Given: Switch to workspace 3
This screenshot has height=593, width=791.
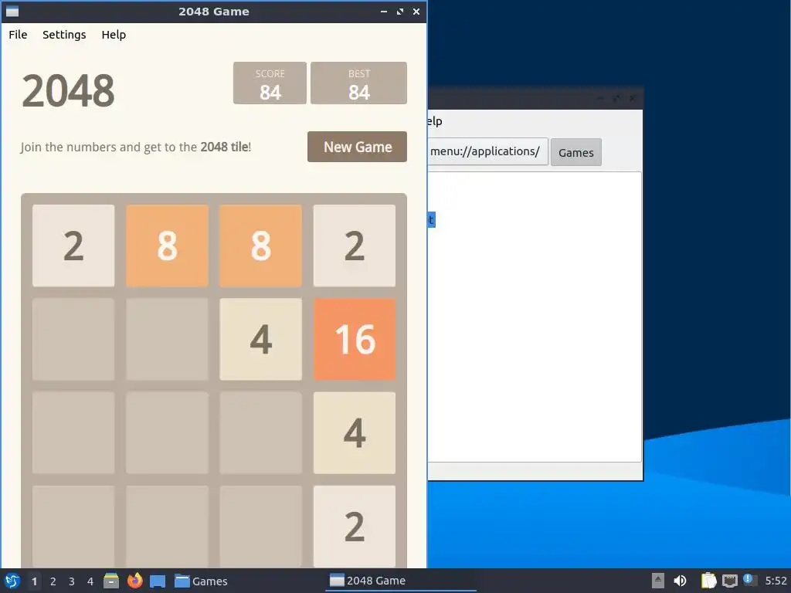Looking at the screenshot, I should click(72, 581).
